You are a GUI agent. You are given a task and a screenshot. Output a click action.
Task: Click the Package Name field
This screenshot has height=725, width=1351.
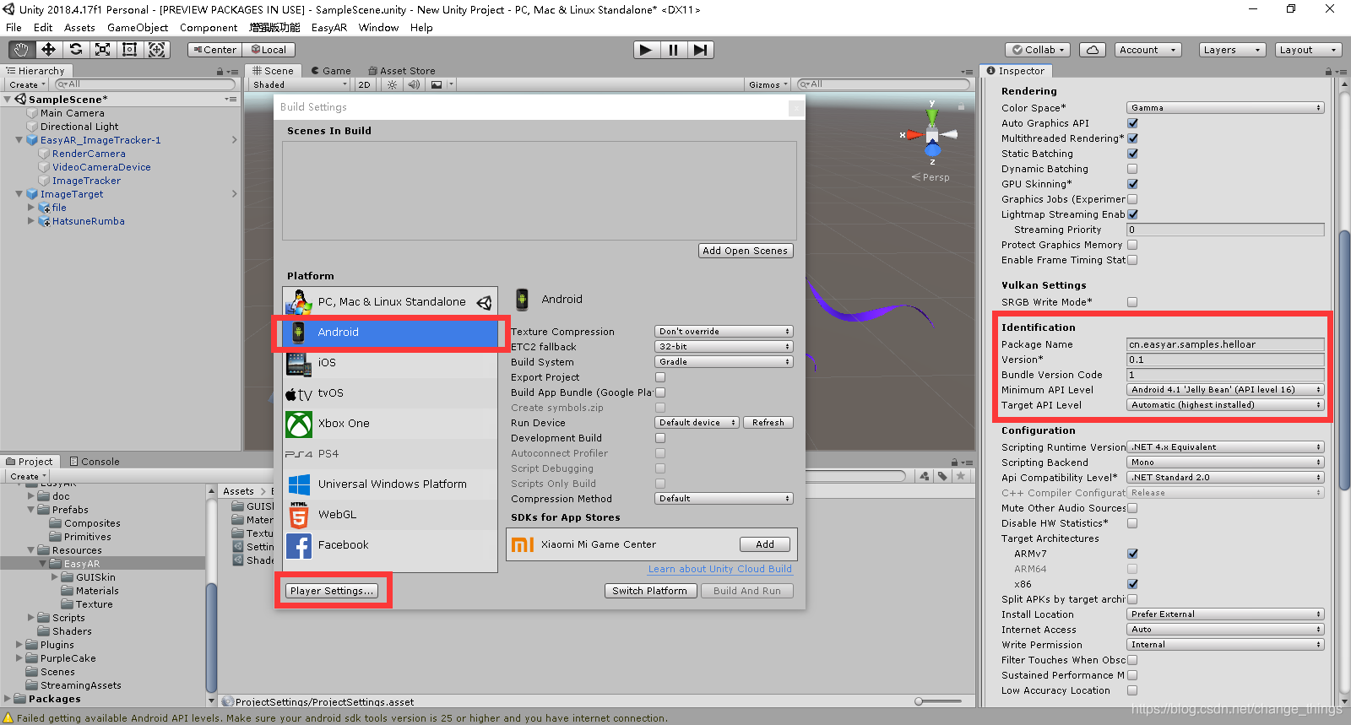[1225, 344]
